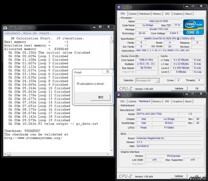Switch to Memory tab in upper CPU-Z
The width and height of the screenshot is (208, 181).
157,14
